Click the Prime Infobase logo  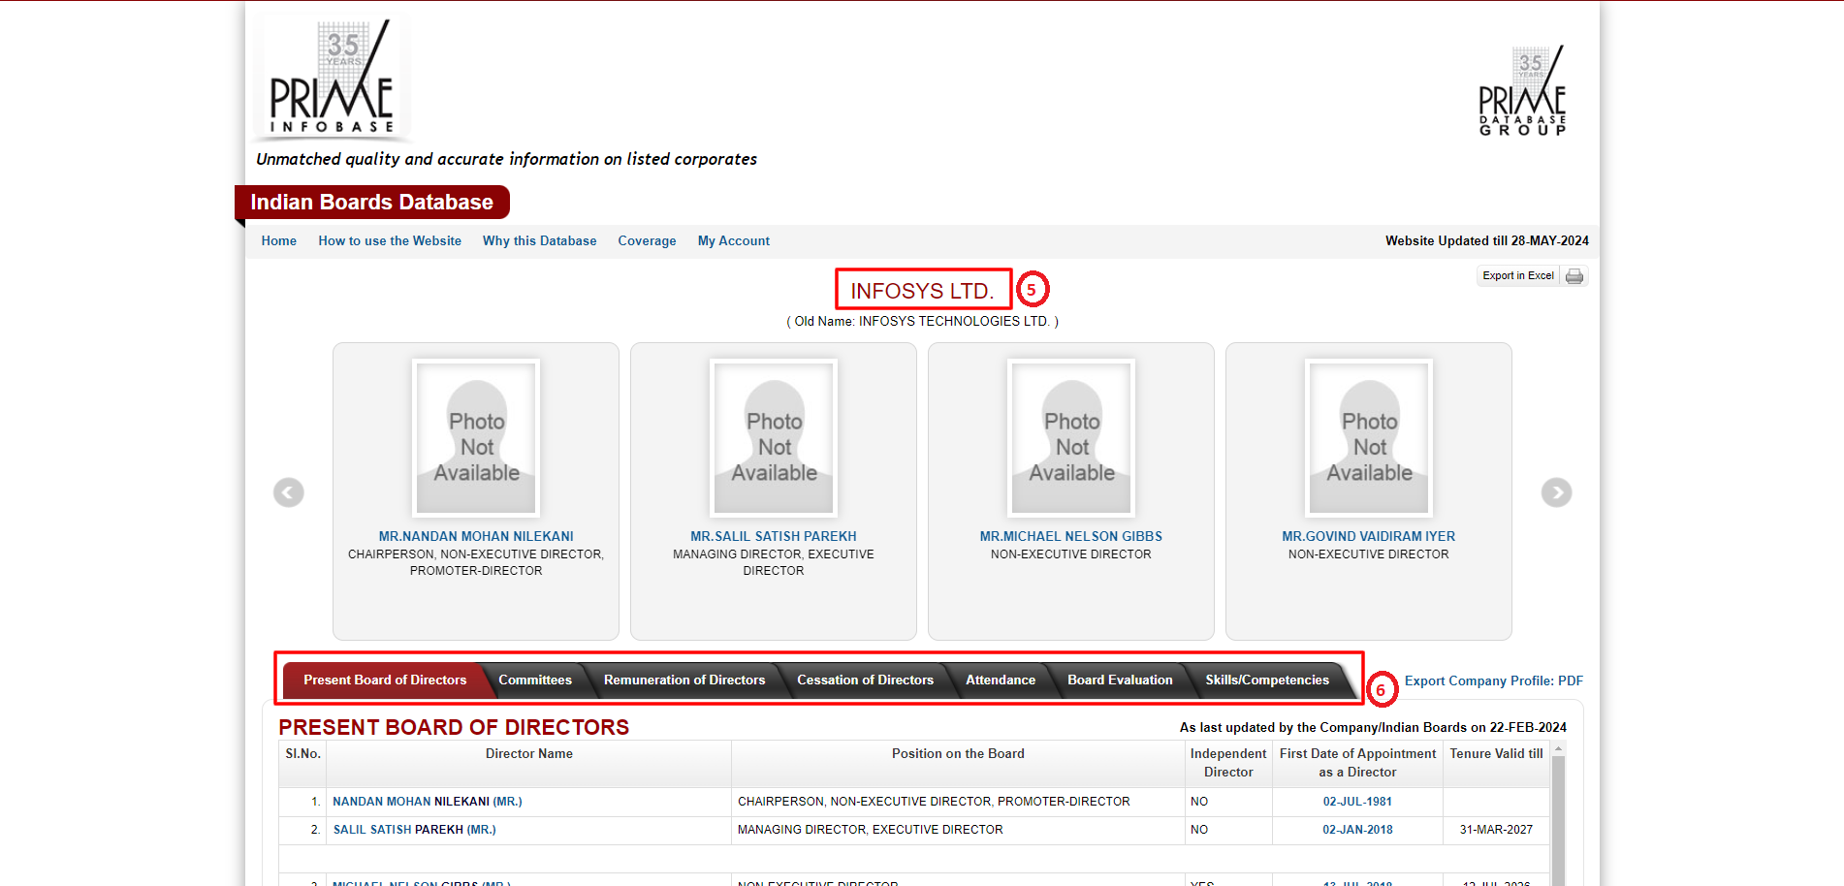[x=333, y=78]
